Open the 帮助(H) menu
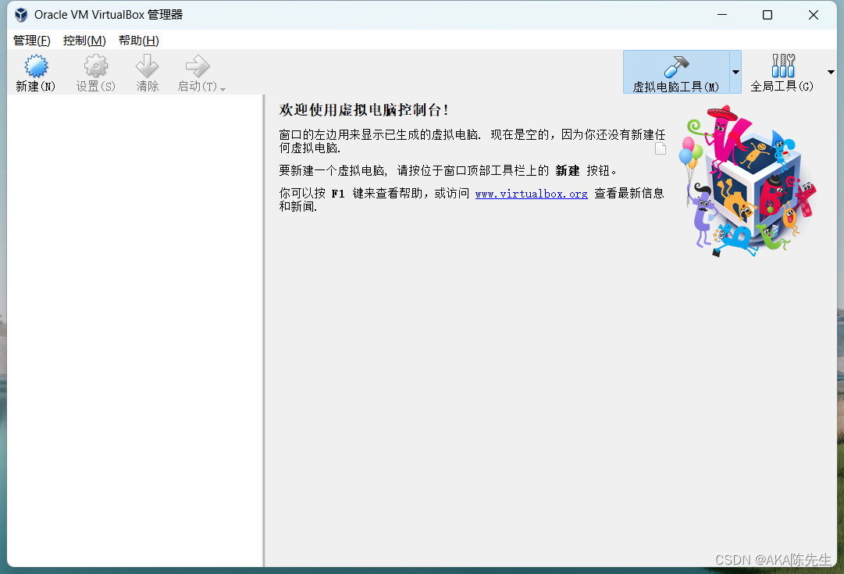The image size is (844, 574). click(x=139, y=41)
